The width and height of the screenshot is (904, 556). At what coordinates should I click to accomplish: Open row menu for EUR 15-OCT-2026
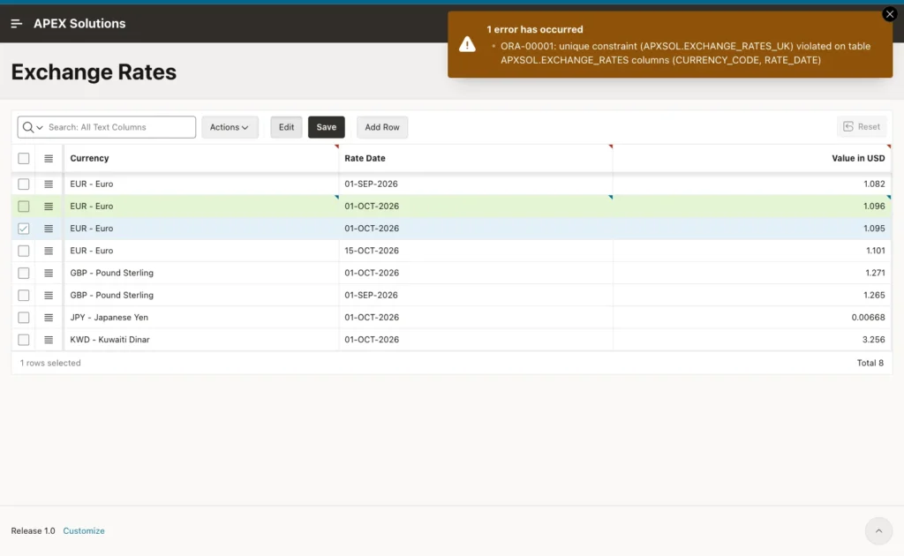click(49, 252)
